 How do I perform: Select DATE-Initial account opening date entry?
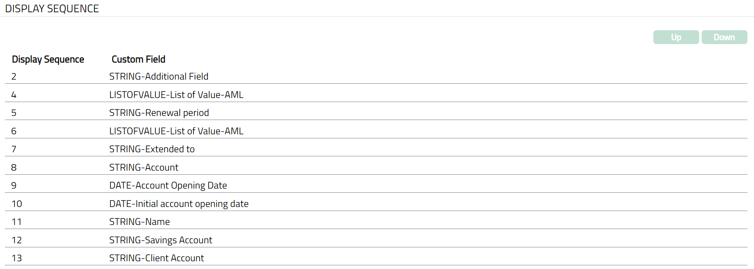[x=179, y=204]
